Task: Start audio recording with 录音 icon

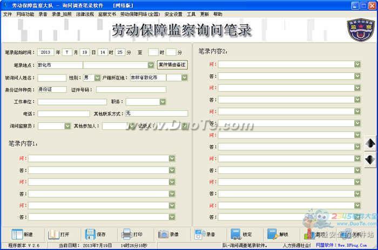Action: click(199, 234)
